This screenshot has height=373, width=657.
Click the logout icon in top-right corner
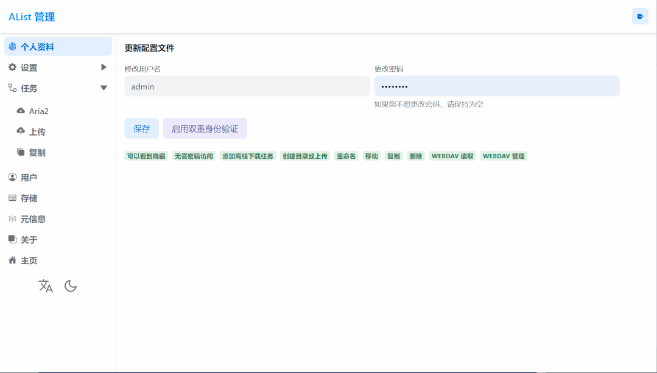coord(640,17)
